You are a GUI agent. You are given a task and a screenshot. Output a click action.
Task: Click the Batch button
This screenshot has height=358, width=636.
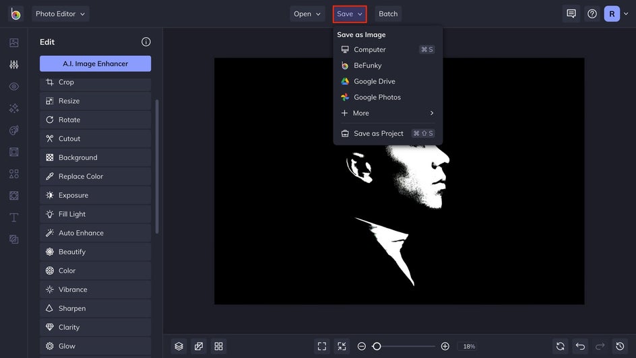pos(388,13)
